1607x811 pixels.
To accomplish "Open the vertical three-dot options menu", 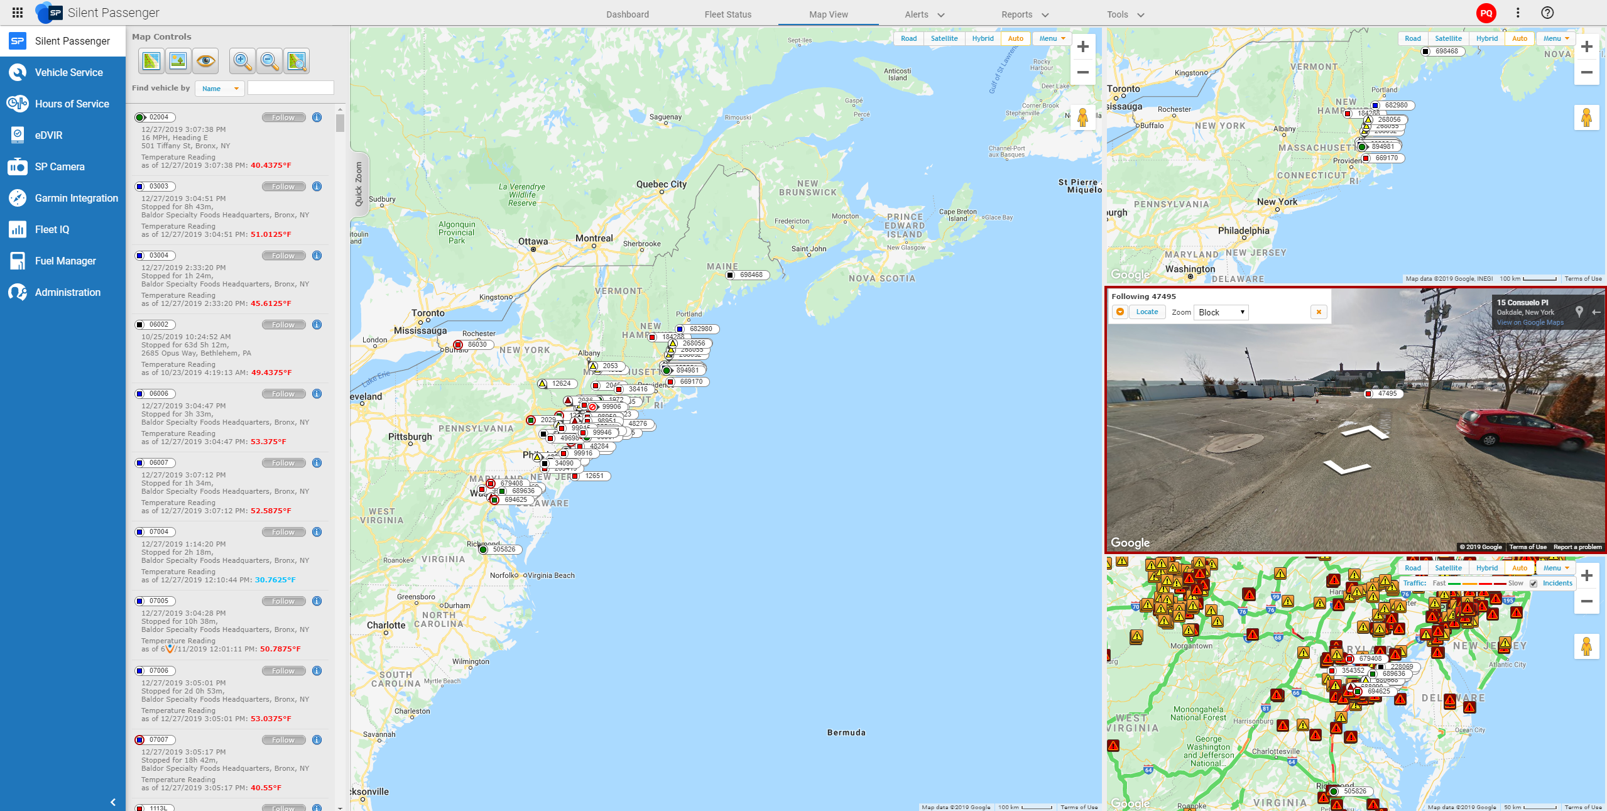I will (1517, 13).
